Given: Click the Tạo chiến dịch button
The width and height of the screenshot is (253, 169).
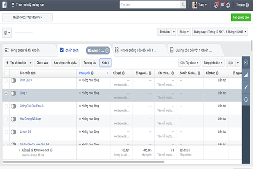Looking at the screenshot, I should [16, 63].
